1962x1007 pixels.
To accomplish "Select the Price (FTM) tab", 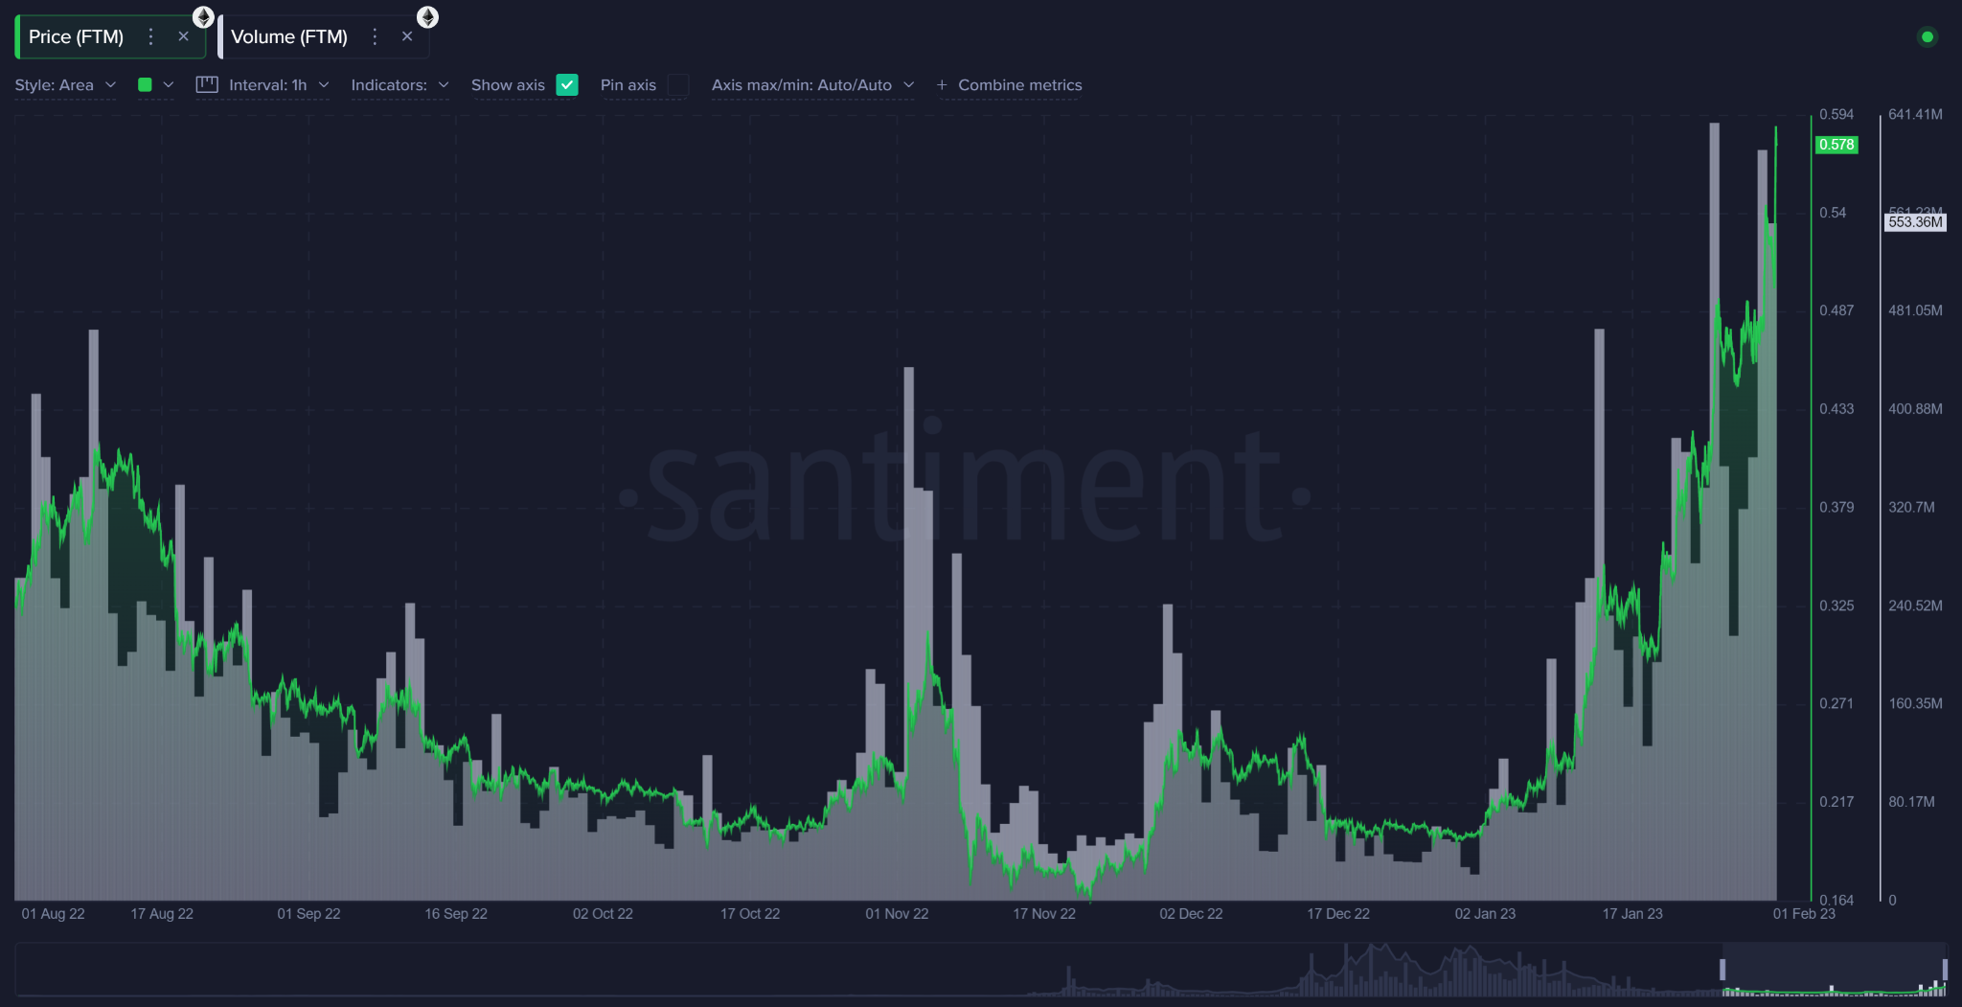I will tap(77, 36).
